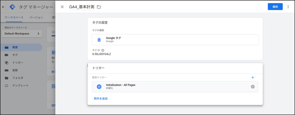This screenshot has width=295, height=115.
Task: Click the tag ID value G-5SJ3SYG4LZ
Action: click(x=101, y=54)
